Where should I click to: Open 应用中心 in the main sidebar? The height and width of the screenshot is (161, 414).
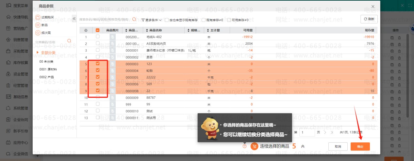pos(17,142)
